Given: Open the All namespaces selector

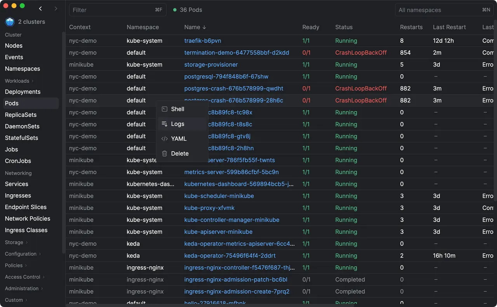Looking at the screenshot, I should pos(444,10).
